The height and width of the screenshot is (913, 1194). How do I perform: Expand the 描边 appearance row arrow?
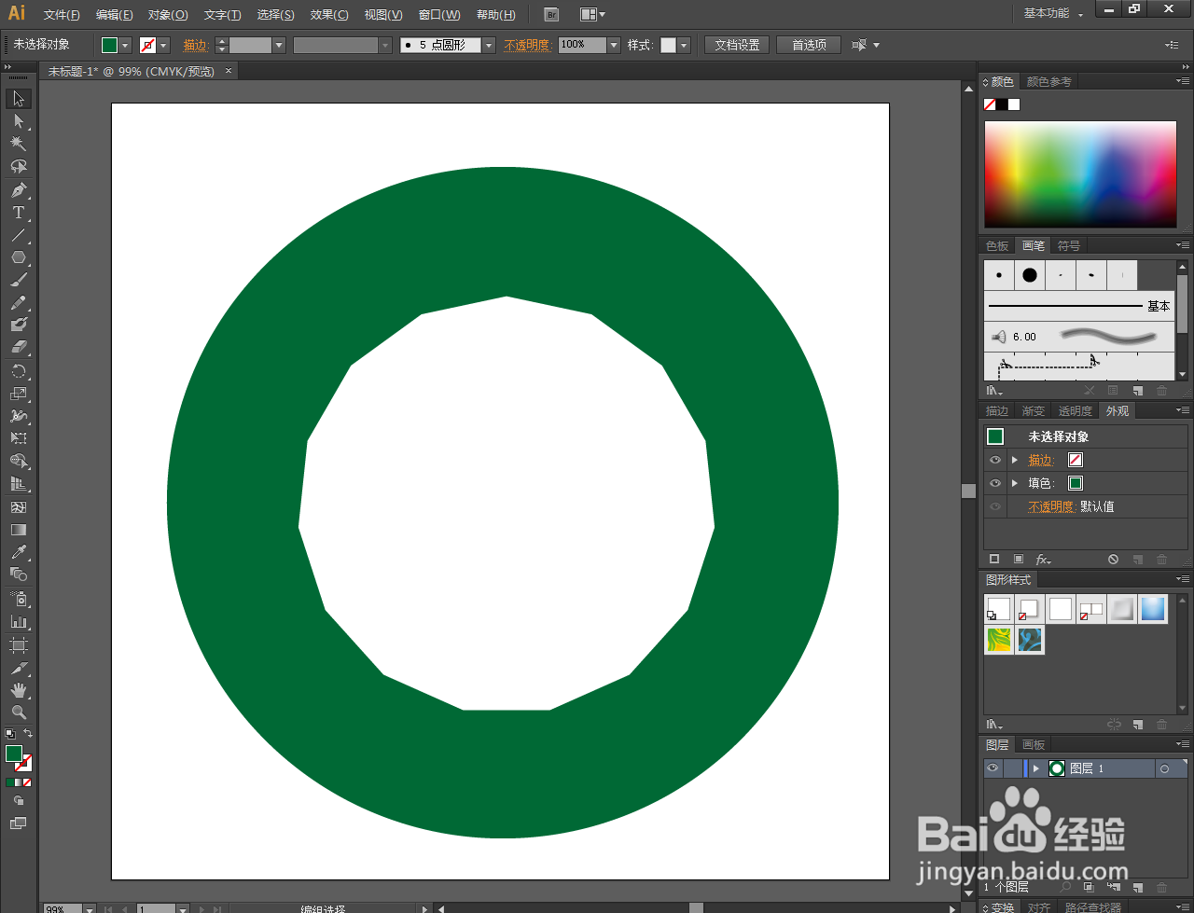[1015, 460]
